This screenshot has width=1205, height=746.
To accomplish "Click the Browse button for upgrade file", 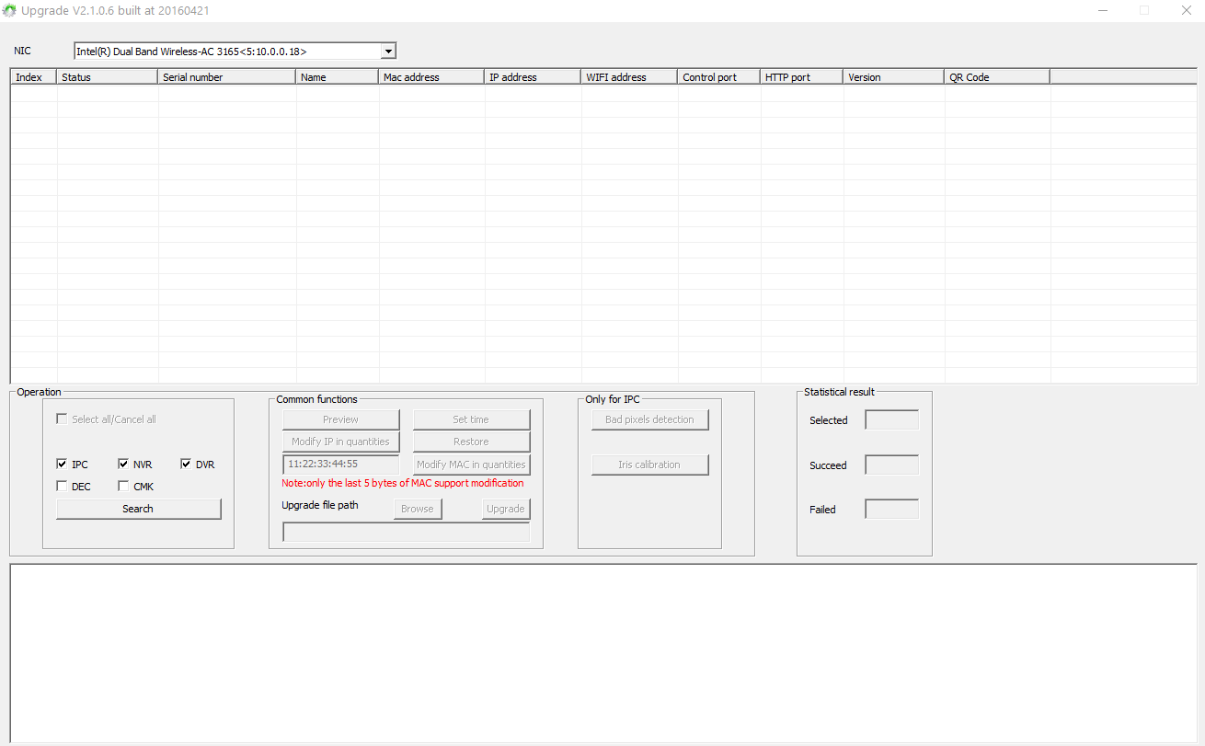I will (417, 509).
